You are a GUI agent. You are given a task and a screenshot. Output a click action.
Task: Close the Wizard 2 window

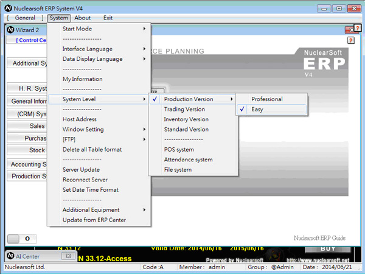[350, 30]
